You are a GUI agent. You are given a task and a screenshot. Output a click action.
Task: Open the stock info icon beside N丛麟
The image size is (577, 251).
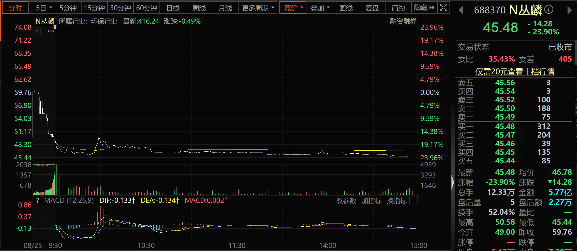point(549,10)
